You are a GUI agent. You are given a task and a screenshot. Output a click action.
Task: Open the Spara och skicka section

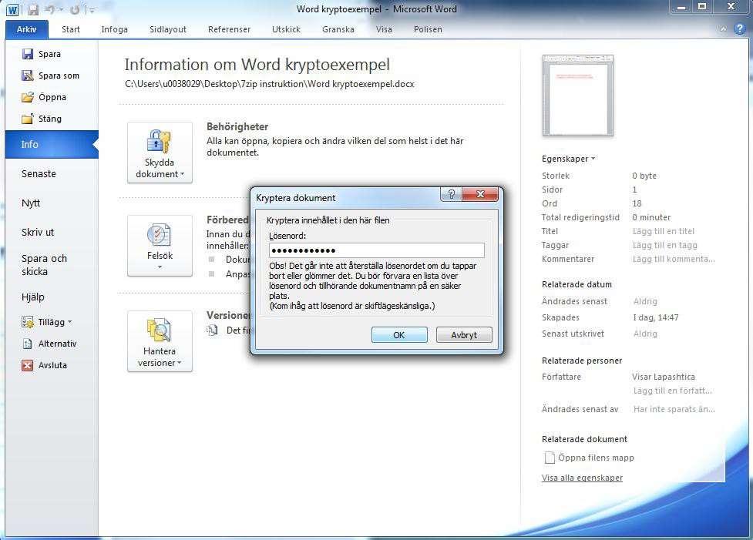[44, 265]
